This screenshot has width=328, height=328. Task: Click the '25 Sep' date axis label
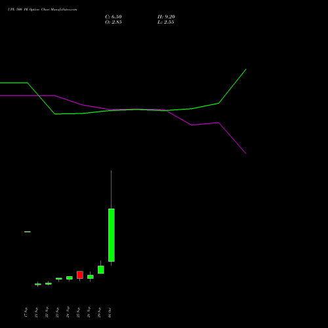(78, 312)
